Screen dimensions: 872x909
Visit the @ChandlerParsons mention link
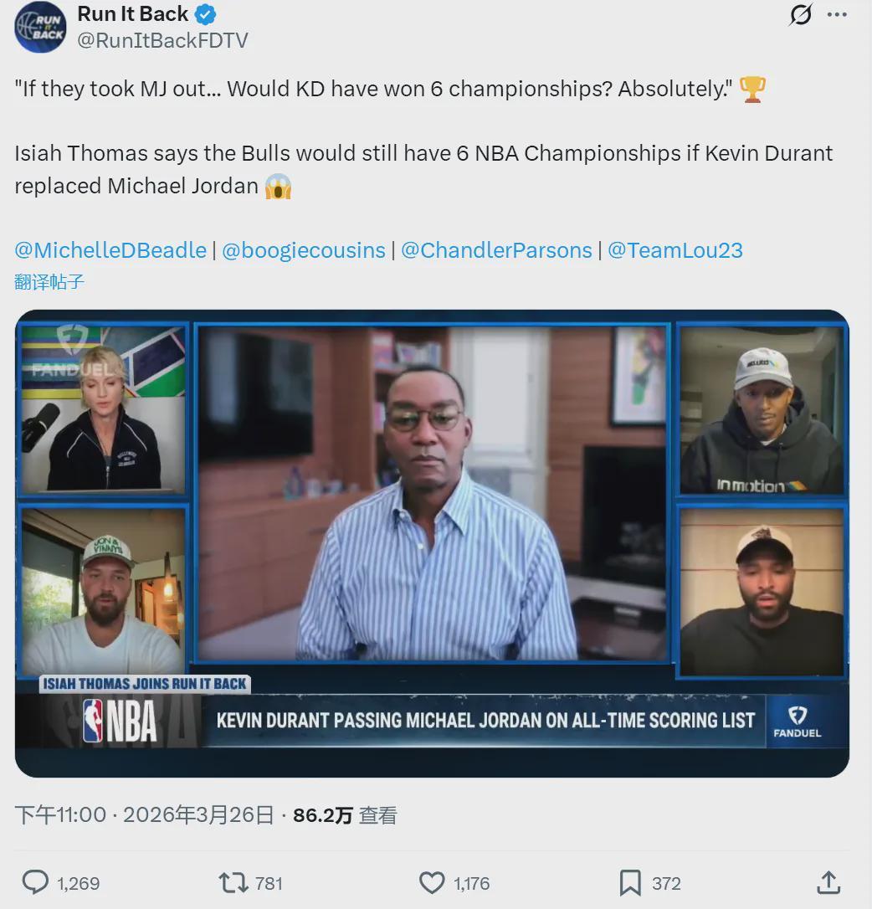pyautogui.click(x=496, y=250)
